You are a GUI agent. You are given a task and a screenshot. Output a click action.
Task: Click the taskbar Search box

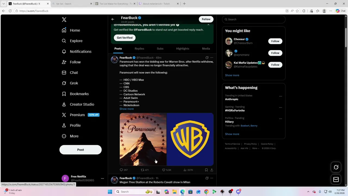(135, 192)
